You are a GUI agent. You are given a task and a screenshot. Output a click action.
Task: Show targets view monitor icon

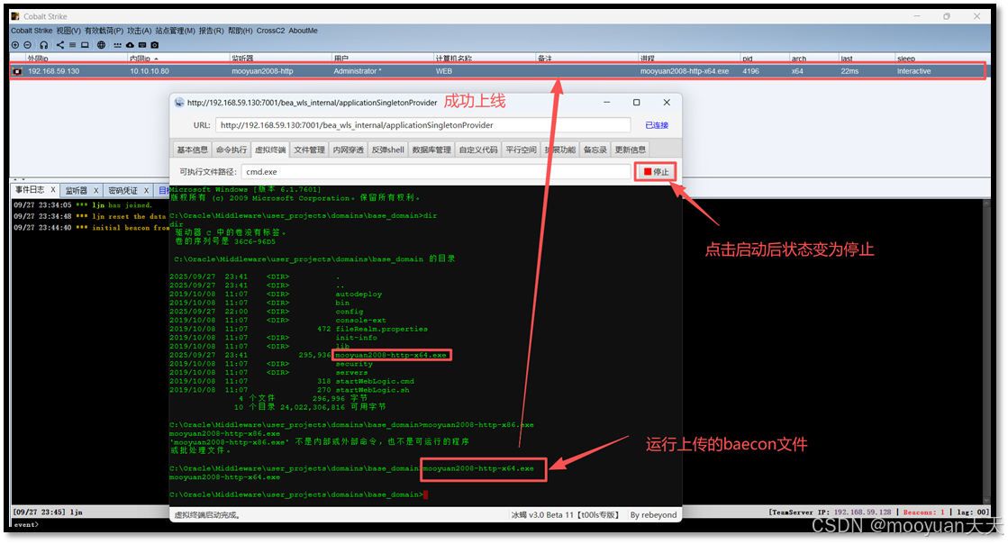(85, 45)
